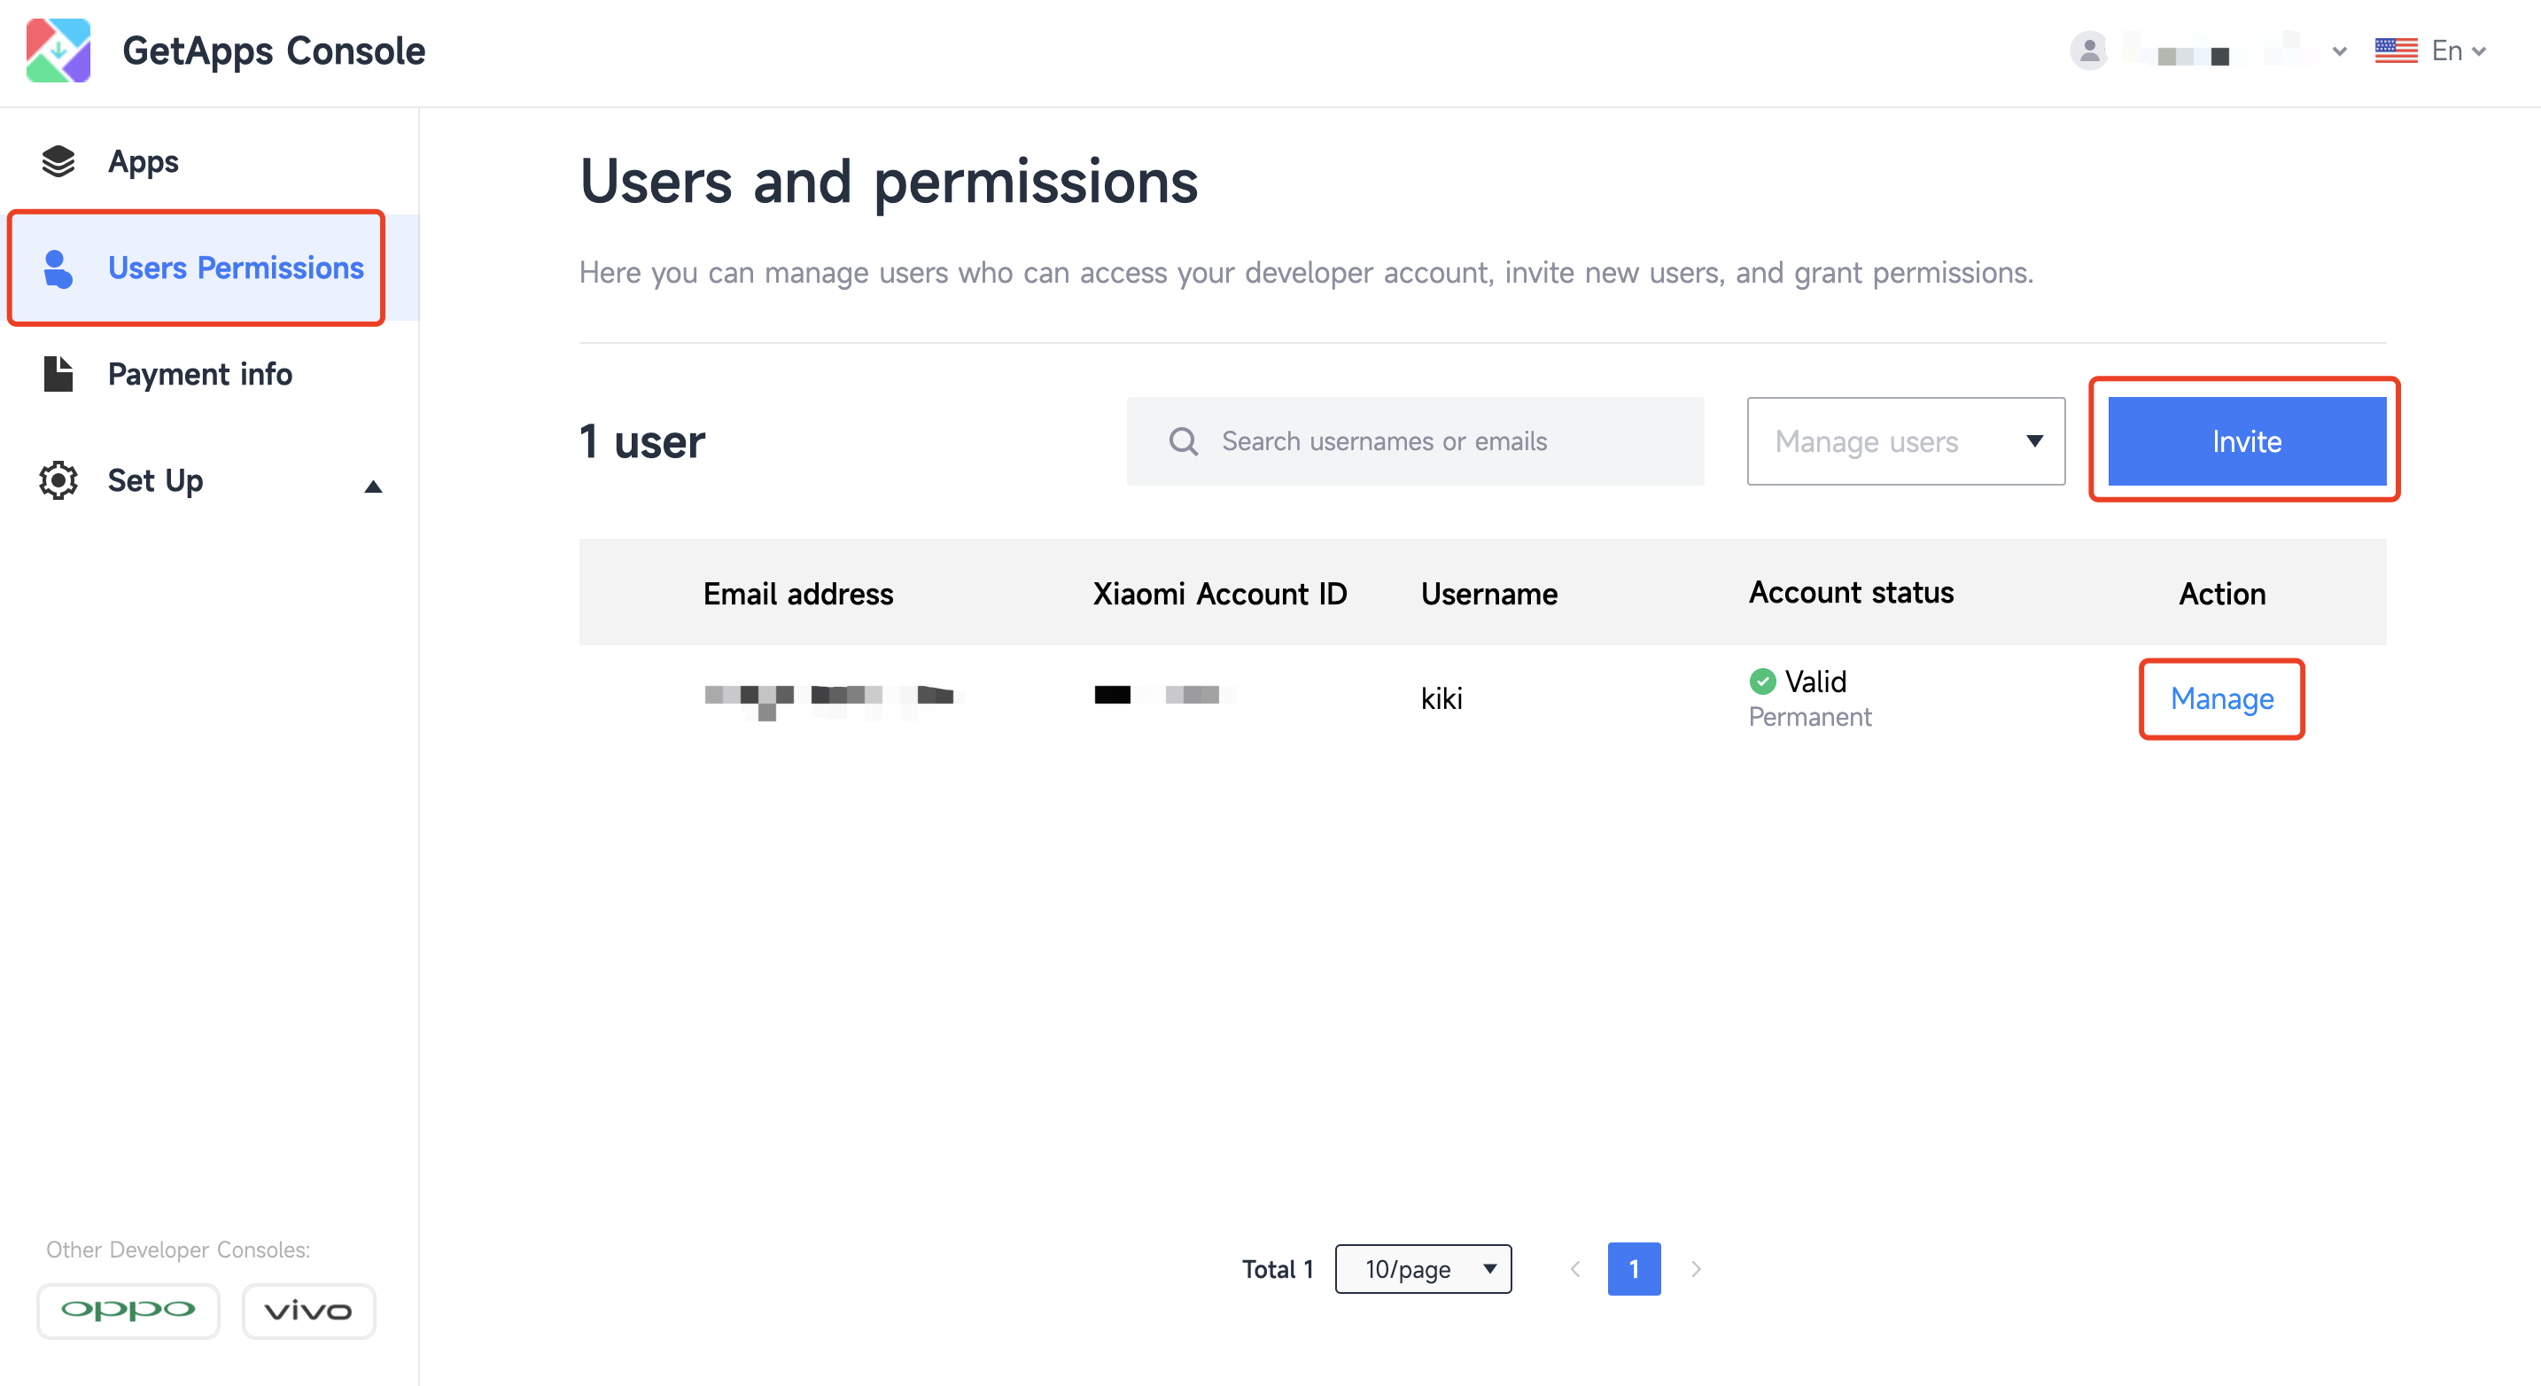
Task: Open the 10/page size dropdown
Action: tap(1421, 1269)
